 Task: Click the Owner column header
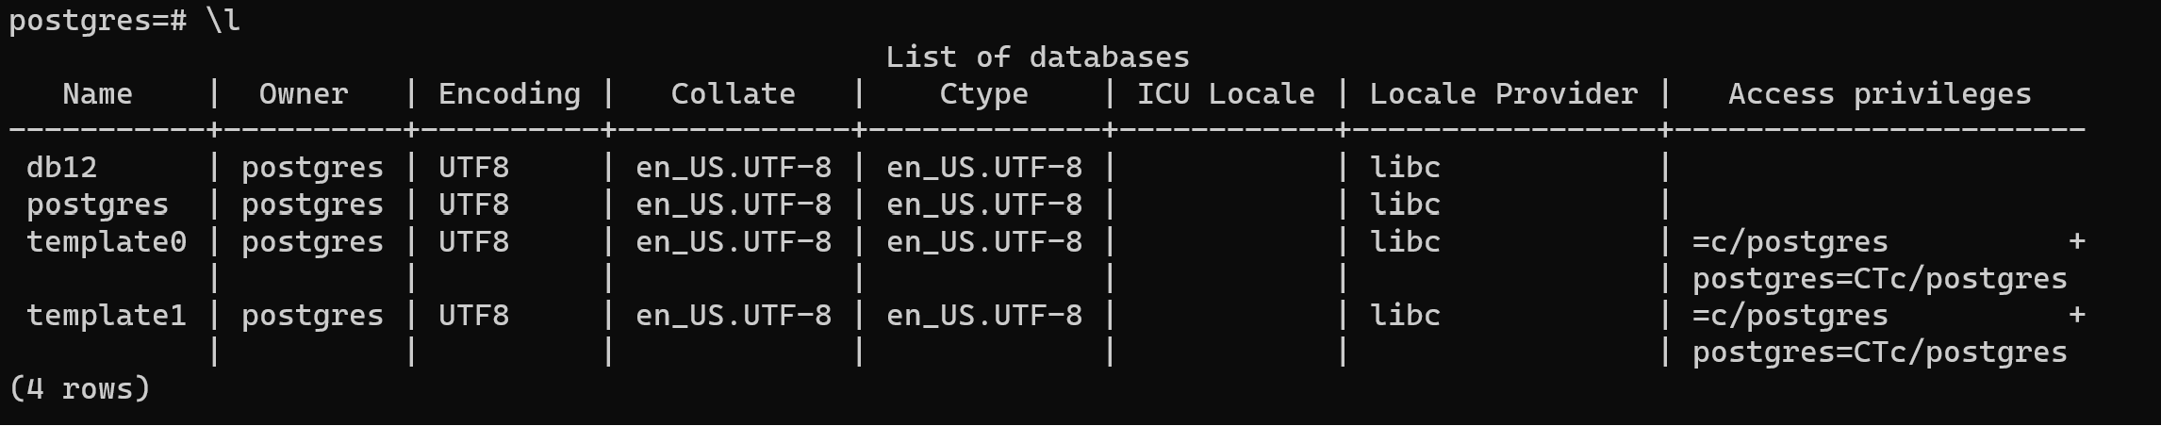pyautogui.click(x=304, y=94)
